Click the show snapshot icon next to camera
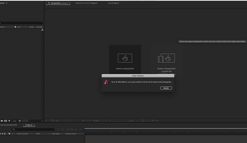 [x=86, y=120]
